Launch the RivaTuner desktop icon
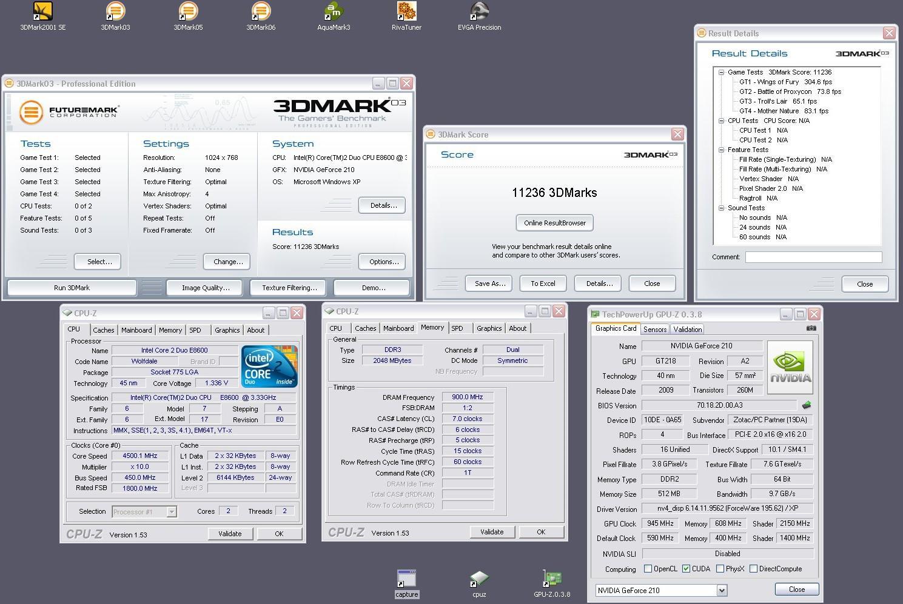903x604 pixels. point(406,16)
